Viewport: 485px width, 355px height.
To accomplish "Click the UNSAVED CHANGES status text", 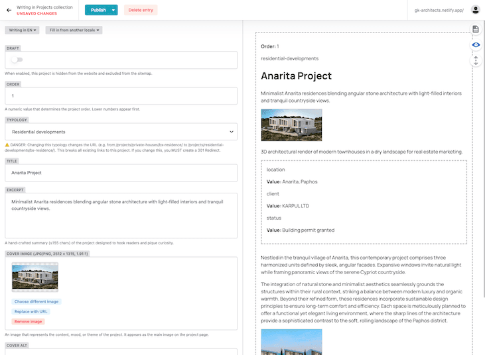I will point(36,14).
